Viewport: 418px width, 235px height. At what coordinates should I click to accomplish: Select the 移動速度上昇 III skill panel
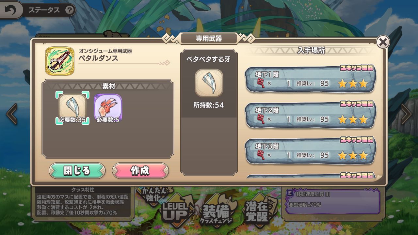pyautogui.click(x=333, y=201)
